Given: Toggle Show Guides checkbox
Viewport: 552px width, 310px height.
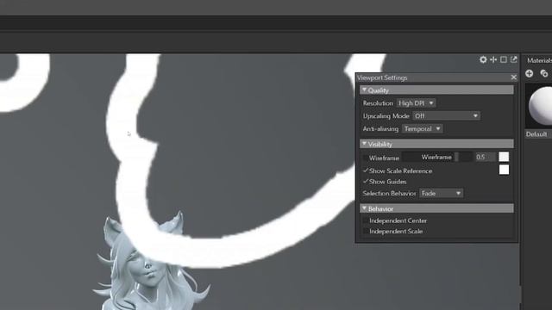Looking at the screenshot, I should [366, 182].
